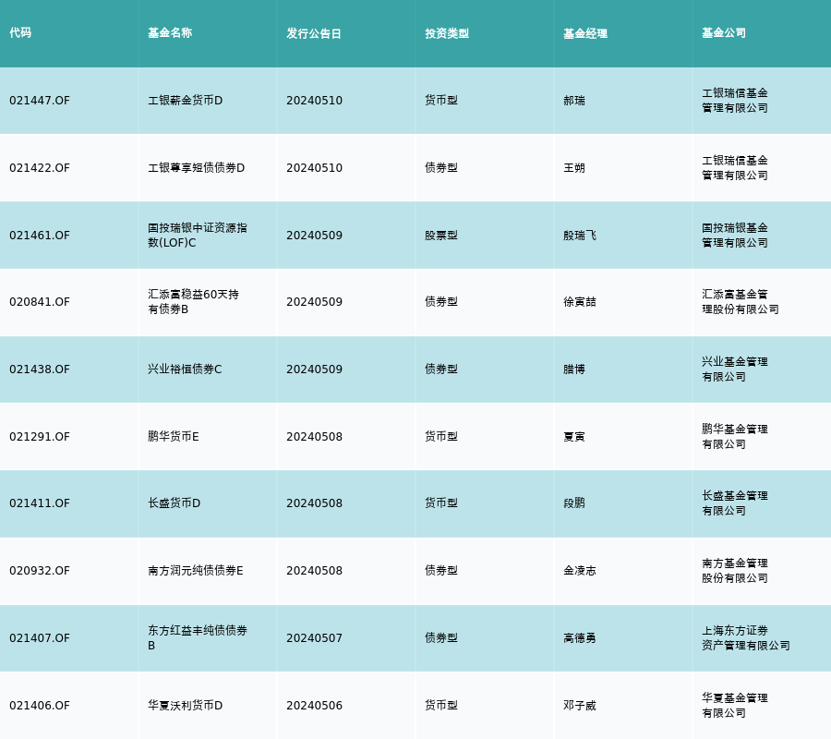Click the 基金名称 column header
Screen dimensions: 831x739
pos(170,33)
